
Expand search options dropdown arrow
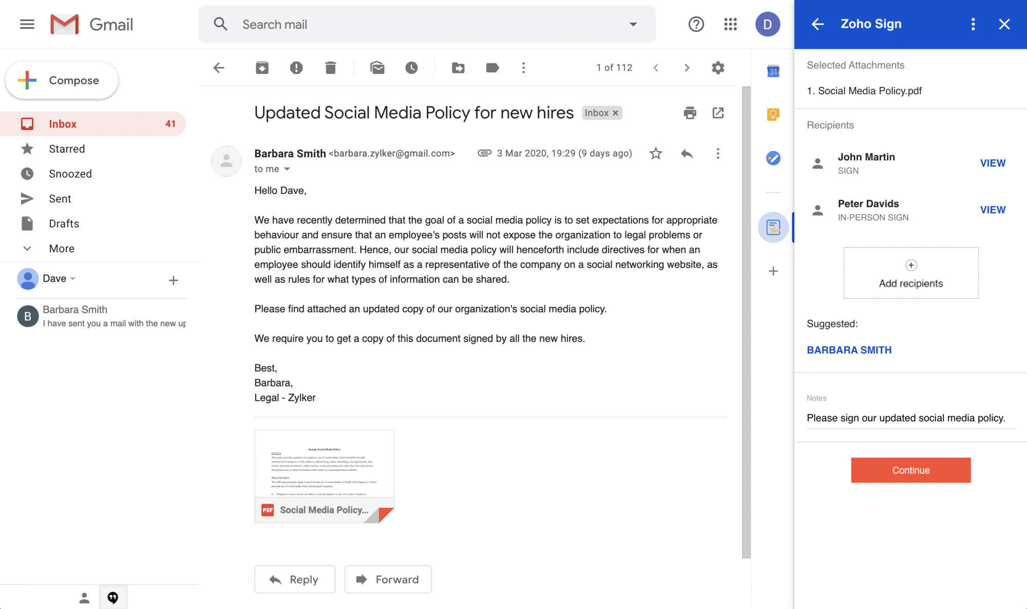tap(633, 24)
